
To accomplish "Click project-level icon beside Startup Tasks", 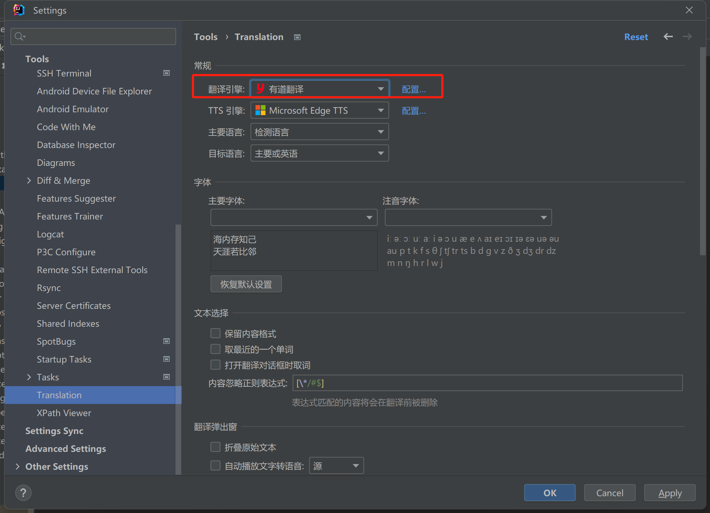I will [167, 359].
